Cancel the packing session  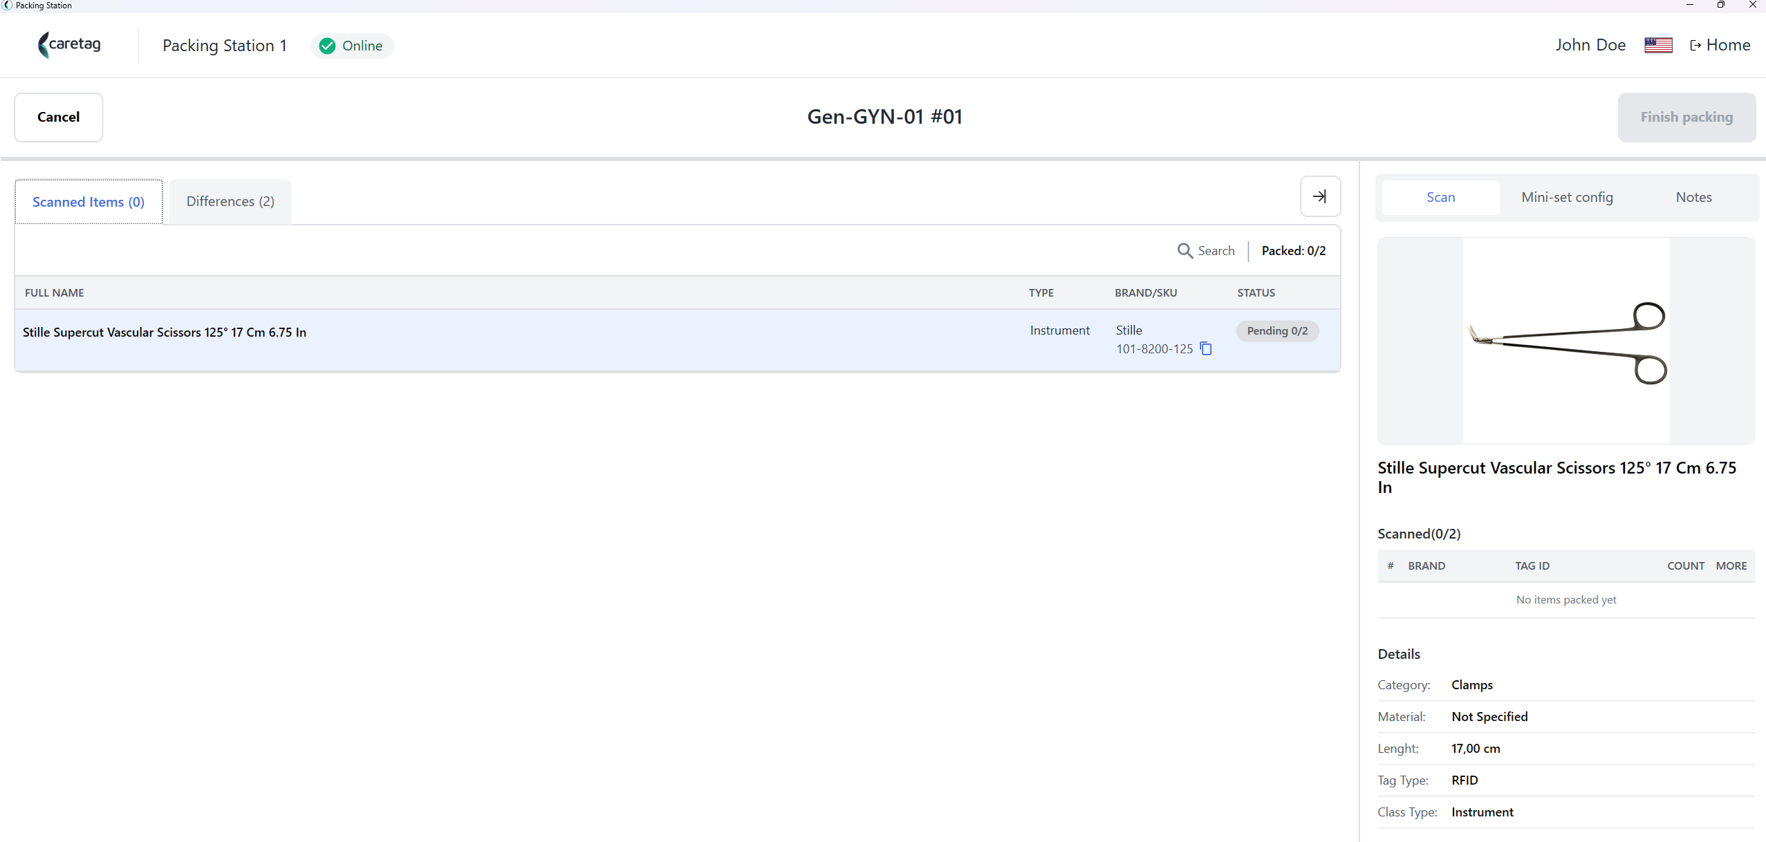pyautogui.click(x=59, y=118)
